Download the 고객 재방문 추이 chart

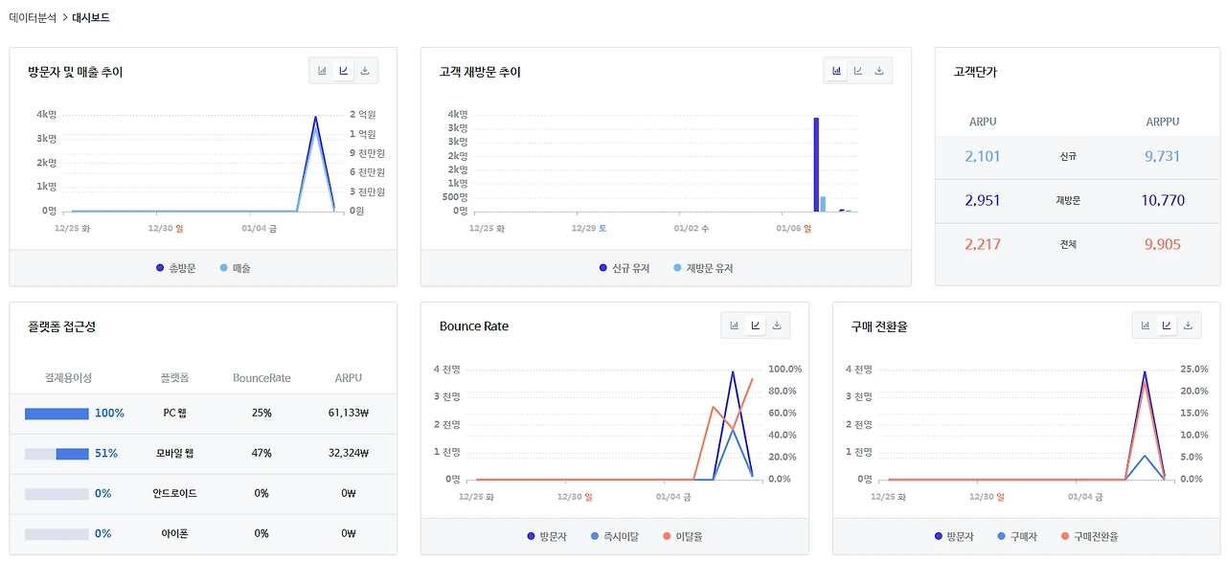(879, 71)
